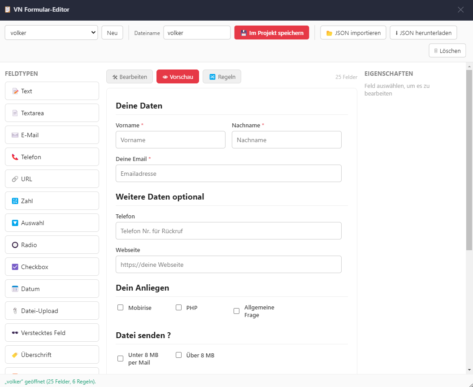Open the volker form selection dropdown
Screen dimensions: 473x387
pos(51,33)
